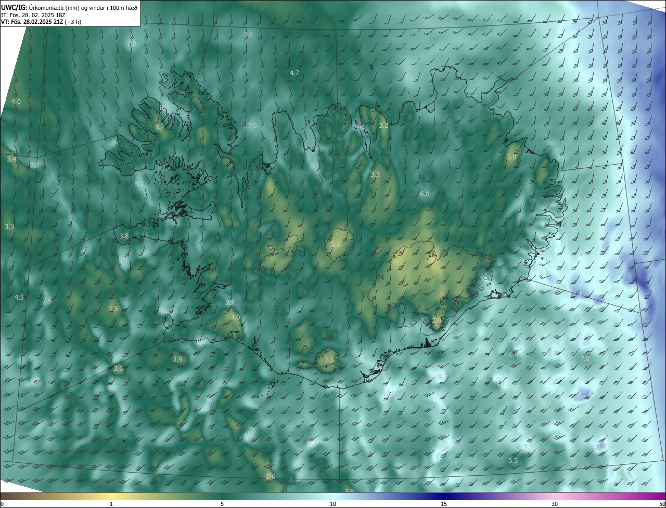Click the '6.8' value on the map
The height and width of the screenshot is (508, 666).
click(x=425, y=194)
